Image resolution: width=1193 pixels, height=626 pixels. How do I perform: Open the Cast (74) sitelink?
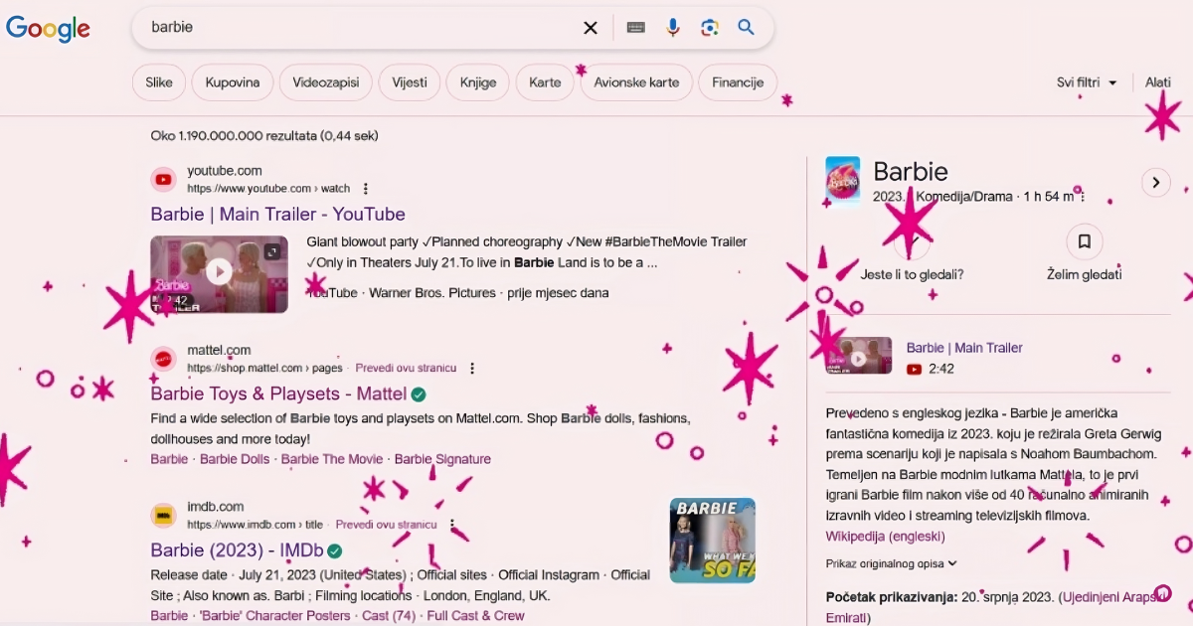coord(389,616)
